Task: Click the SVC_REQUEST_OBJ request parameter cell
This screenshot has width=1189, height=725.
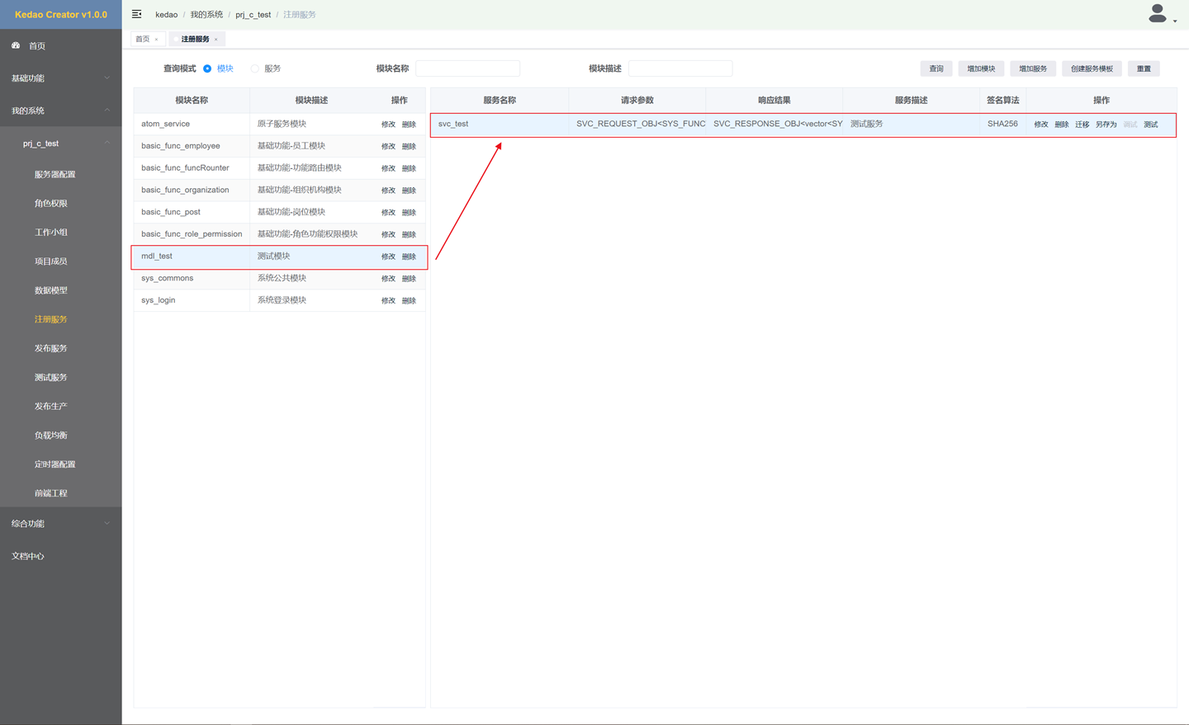Action: tap(637, 124)
